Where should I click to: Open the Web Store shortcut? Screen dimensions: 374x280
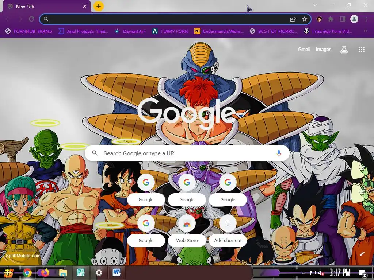pos(187,230)
